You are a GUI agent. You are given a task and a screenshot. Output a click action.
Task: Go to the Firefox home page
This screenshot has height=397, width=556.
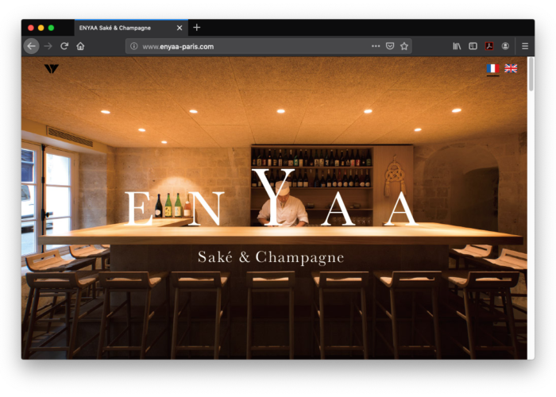80,46
